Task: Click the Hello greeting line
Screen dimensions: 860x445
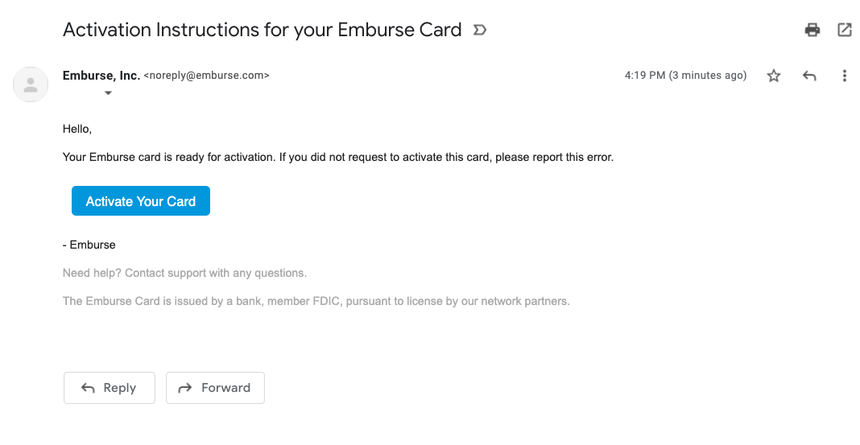Action: [x=77, y=129]
